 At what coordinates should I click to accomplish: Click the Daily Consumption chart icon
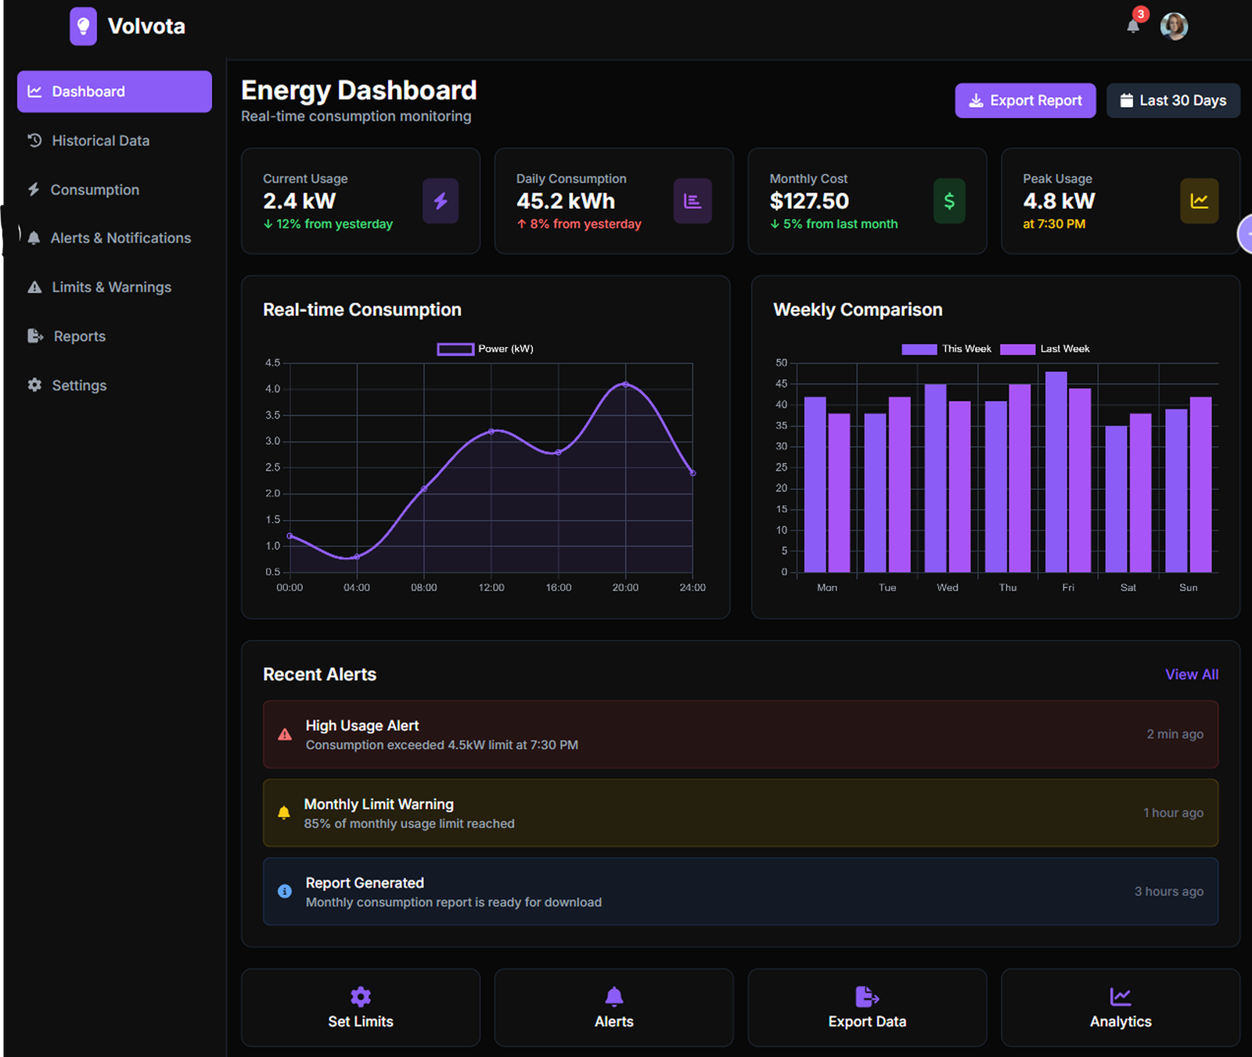693,201
